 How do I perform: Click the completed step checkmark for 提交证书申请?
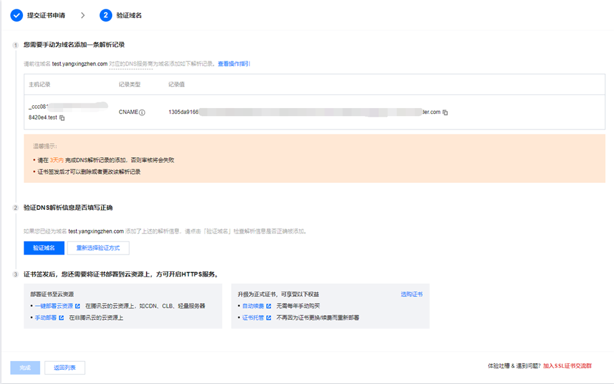click(x=16, y=16)
